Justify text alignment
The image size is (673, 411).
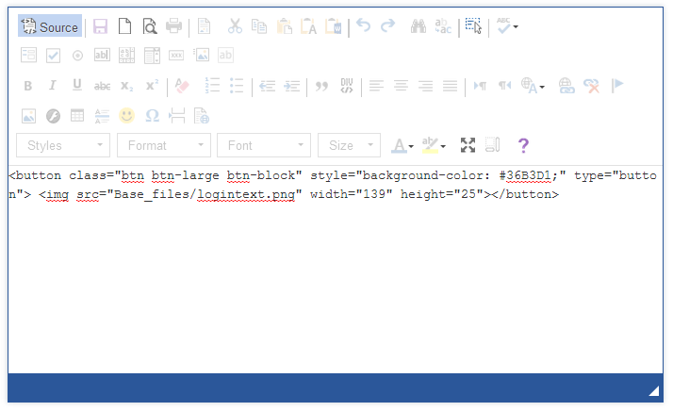[450, 86]
